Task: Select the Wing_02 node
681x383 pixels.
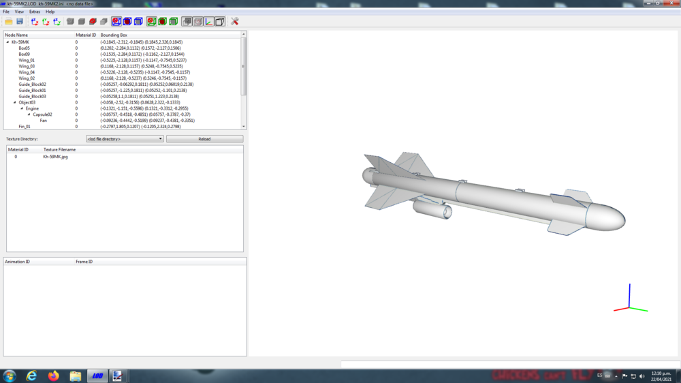Action: (x=27, y=78)
